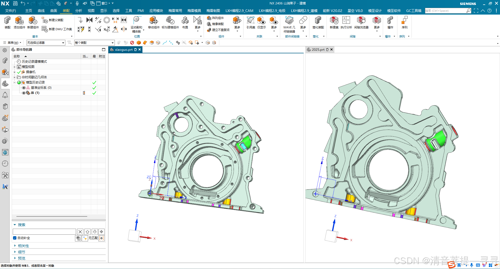Click the 建立不重复项 tool
Image resolution: width=500 pixels, height=269 pixels.
218,30
